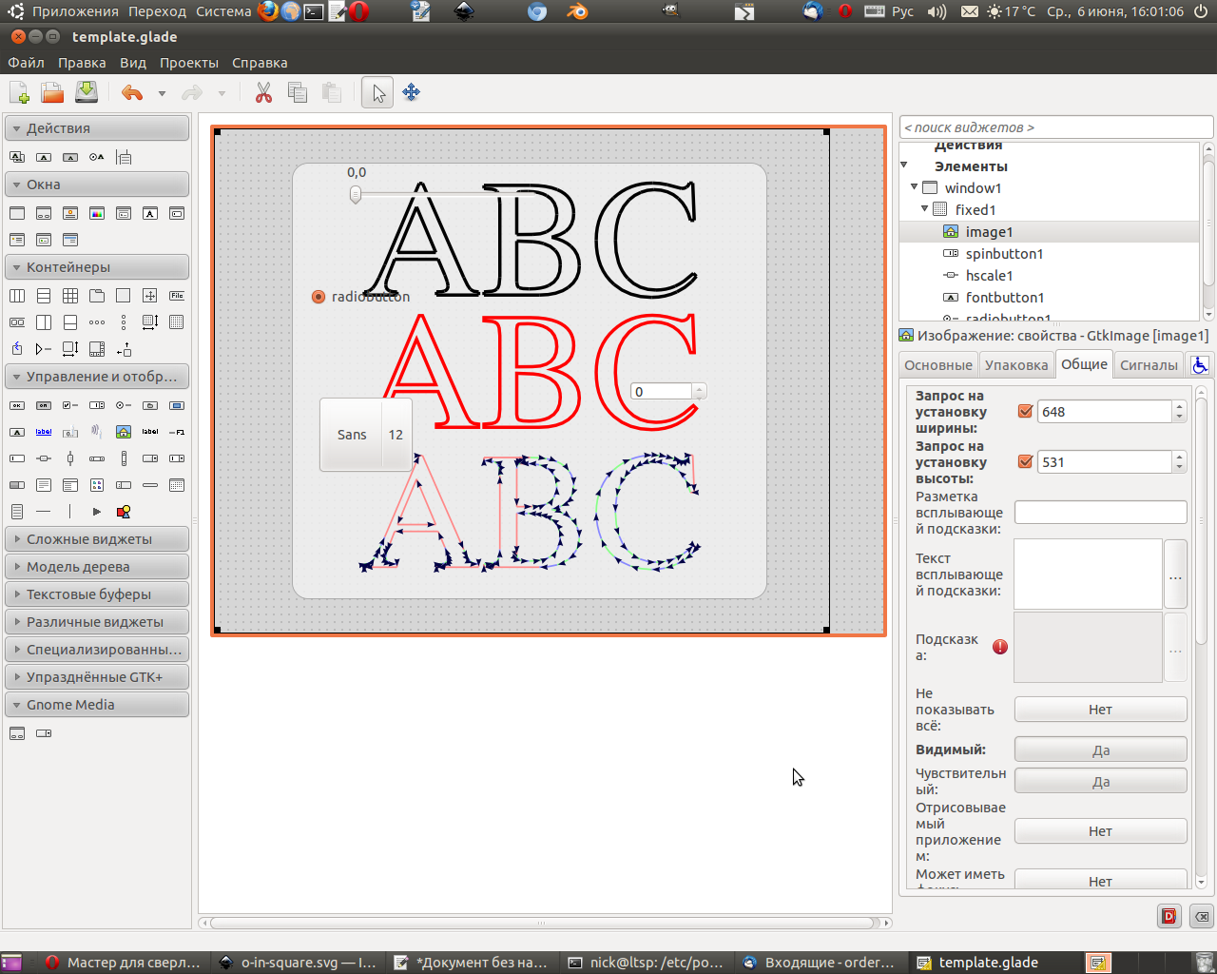The width and height of the screenshot is (1217, 974).
Task: Click the Undo arrow icon
Action: point(132,93)
